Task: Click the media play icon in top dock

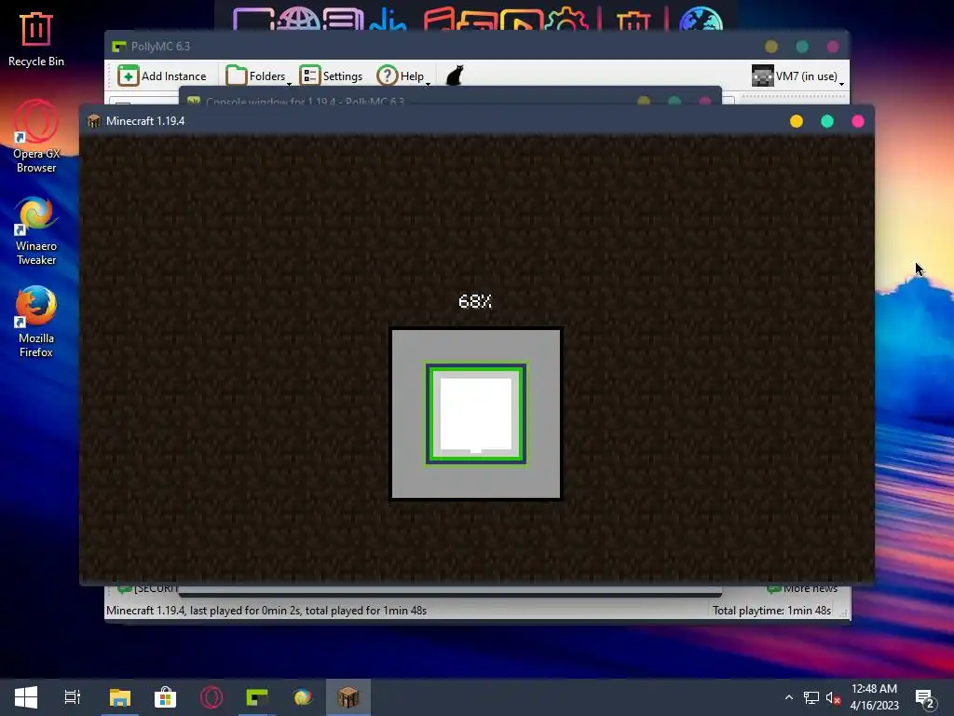Action: (x=522, y=21)
